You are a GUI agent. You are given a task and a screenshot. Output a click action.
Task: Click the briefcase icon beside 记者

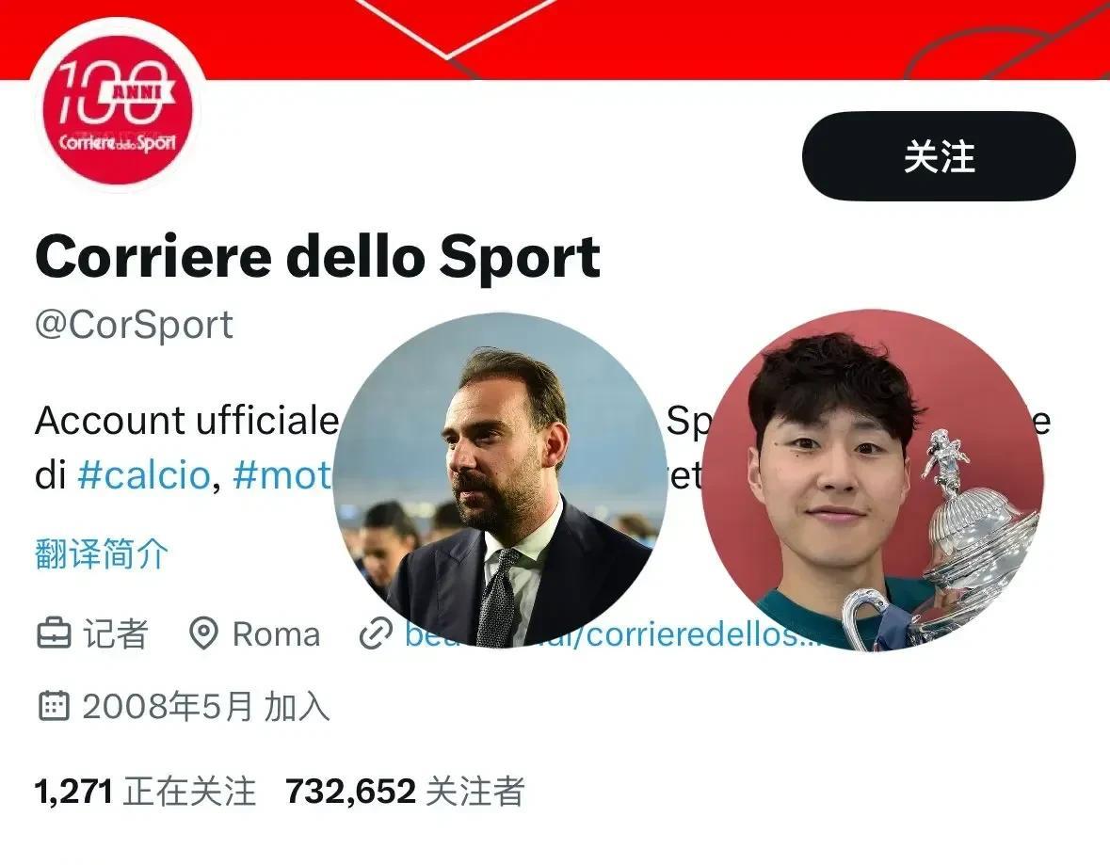click(54, 633)
